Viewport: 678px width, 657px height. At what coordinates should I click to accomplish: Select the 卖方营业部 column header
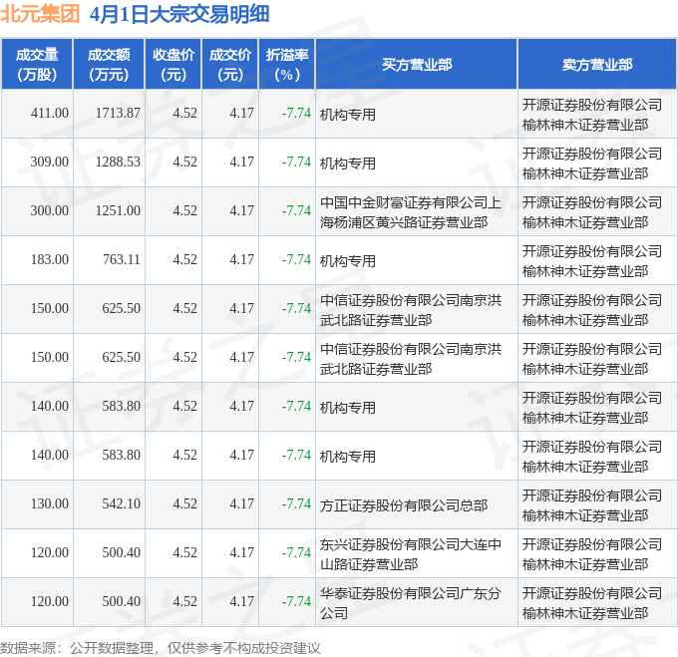597,65
